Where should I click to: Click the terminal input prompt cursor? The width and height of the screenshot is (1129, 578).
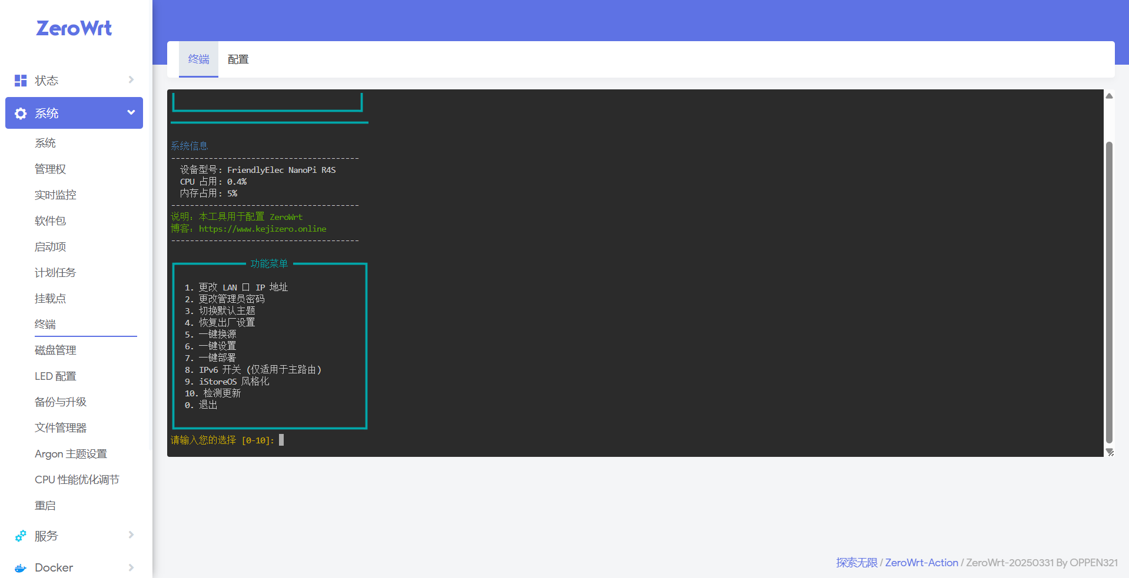[281, 440]
